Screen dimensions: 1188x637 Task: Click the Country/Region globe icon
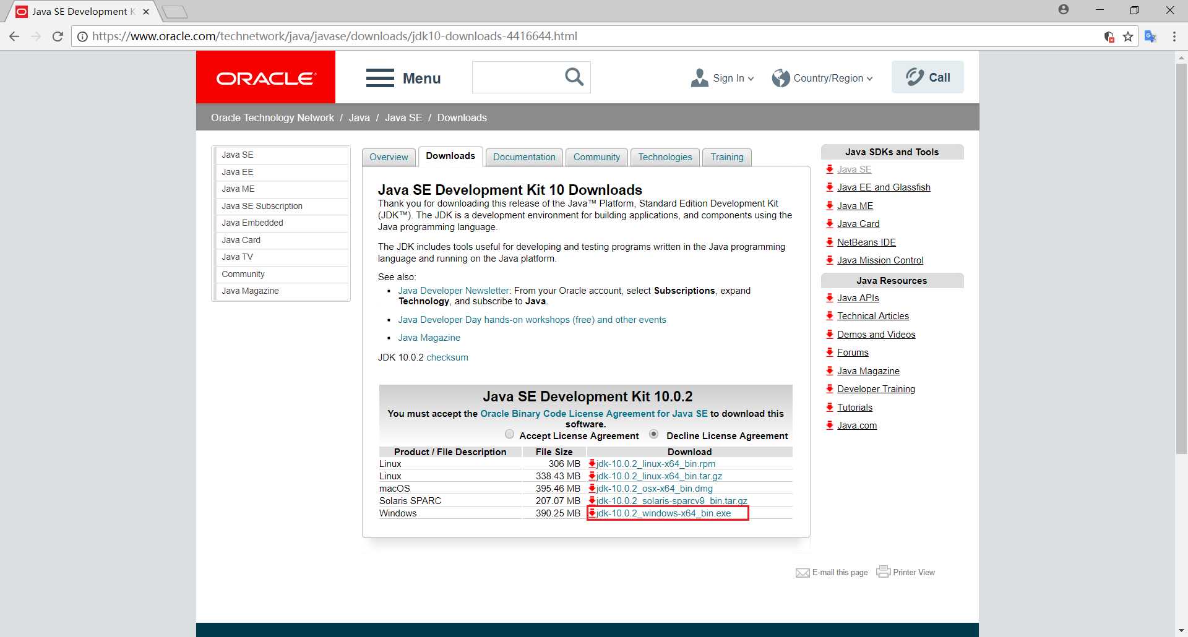781,78
